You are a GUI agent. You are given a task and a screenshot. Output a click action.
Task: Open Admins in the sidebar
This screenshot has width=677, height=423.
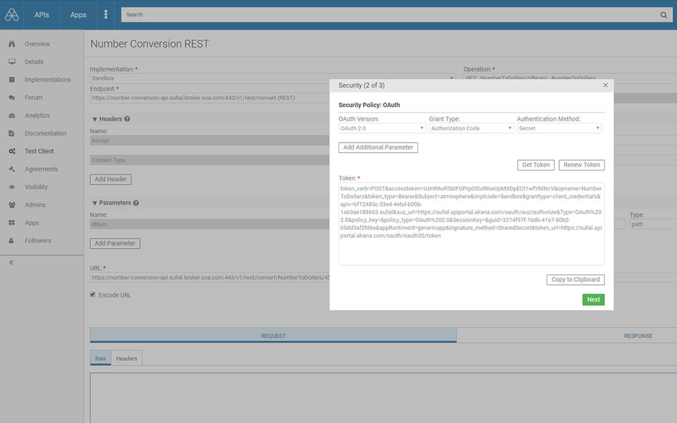click(35, 205)
